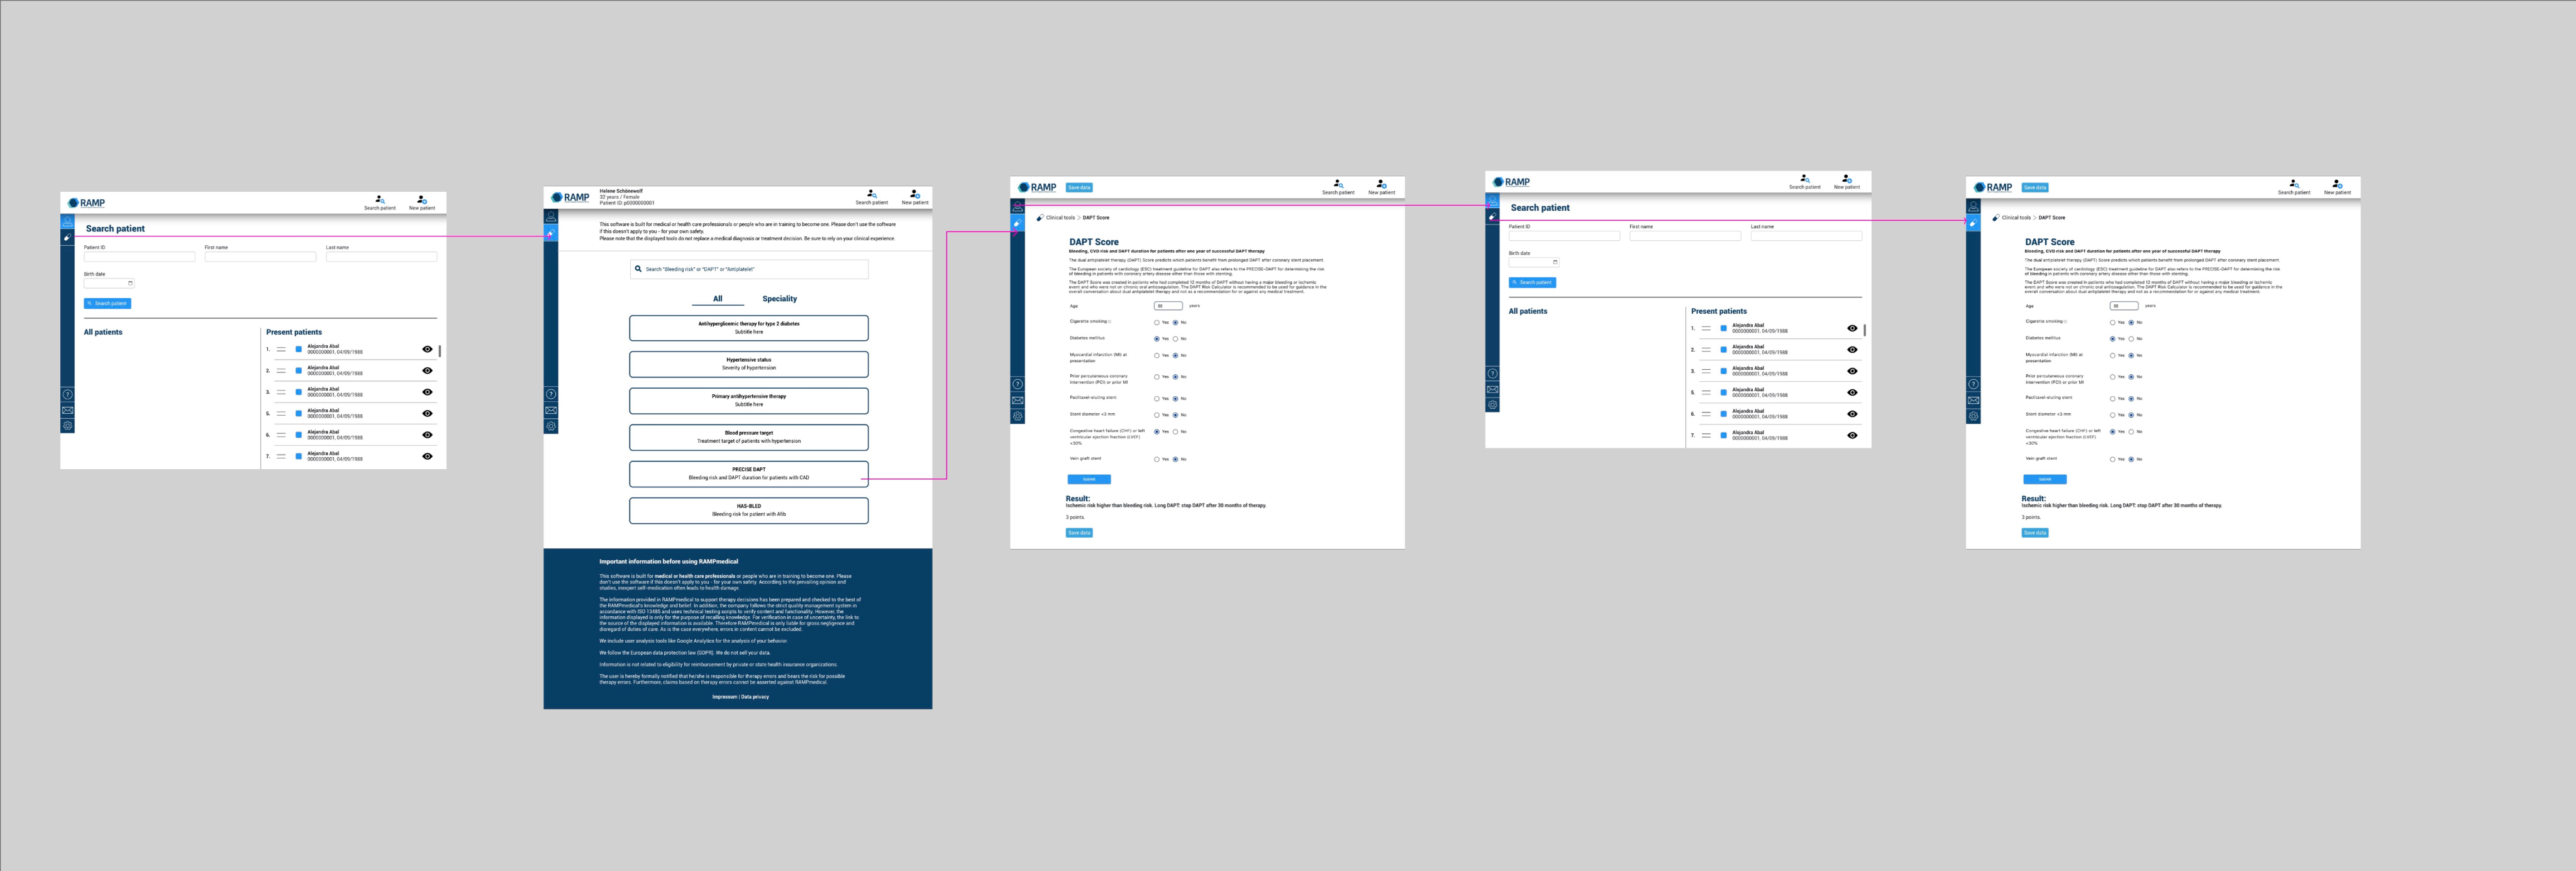Click the pill sidebar icon beside the disclaimer text
The image size is (2576, 871).
point(551,233)
